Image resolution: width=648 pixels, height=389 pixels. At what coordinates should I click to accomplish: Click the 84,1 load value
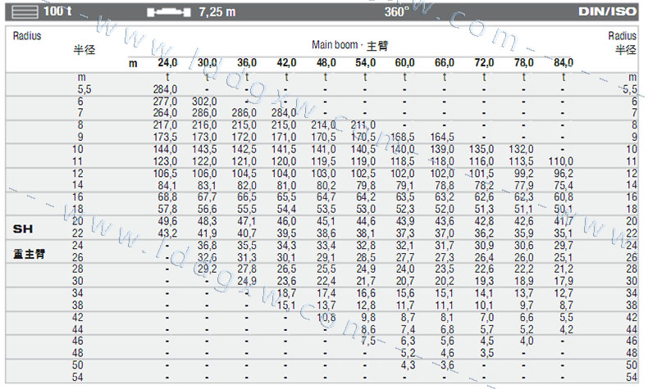[x=167, y=186]
